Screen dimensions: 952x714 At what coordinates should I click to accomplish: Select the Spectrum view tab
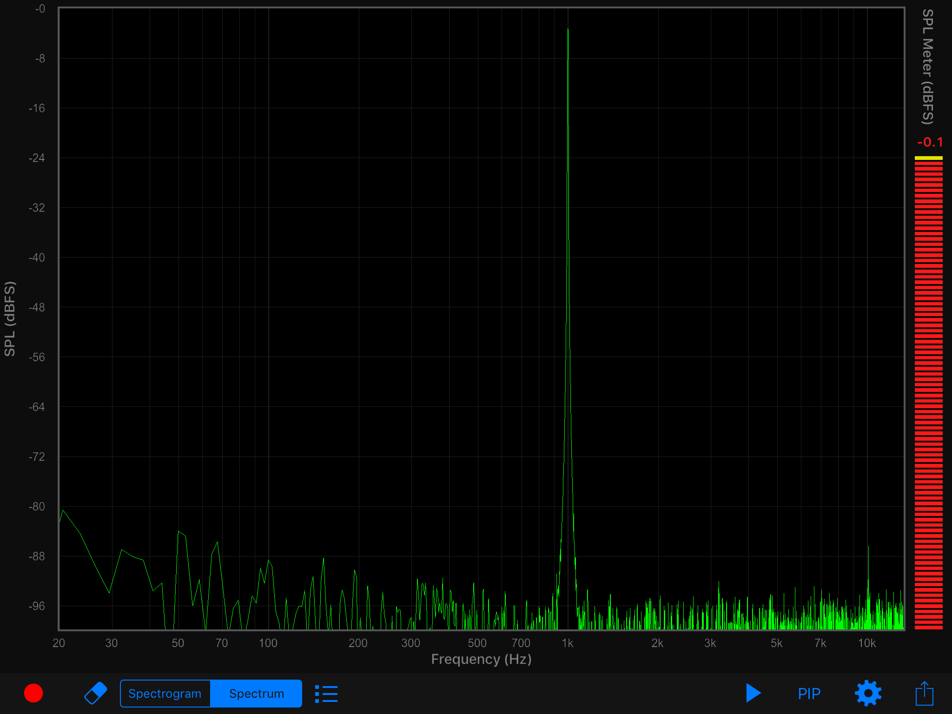point(256,694)
